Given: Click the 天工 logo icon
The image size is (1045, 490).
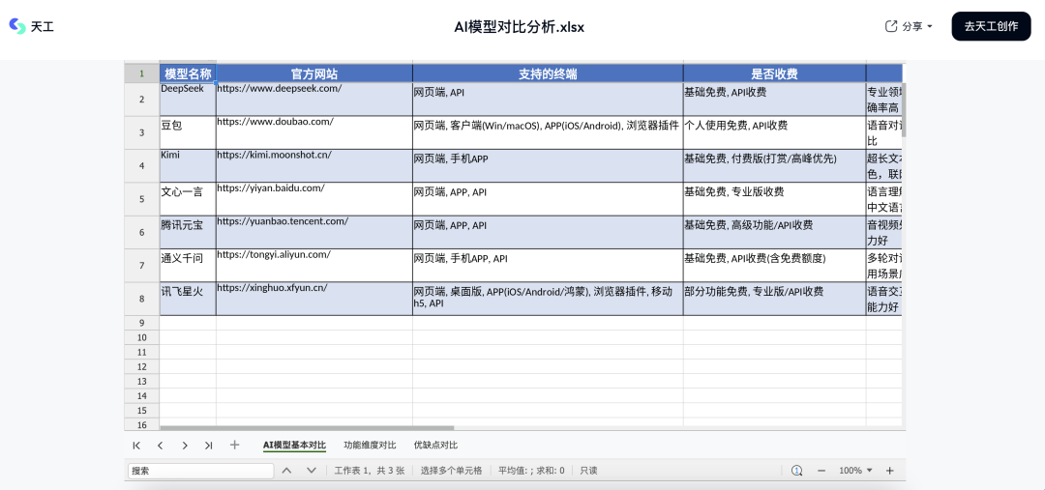Looking at the screenshot, I should 16,26.
